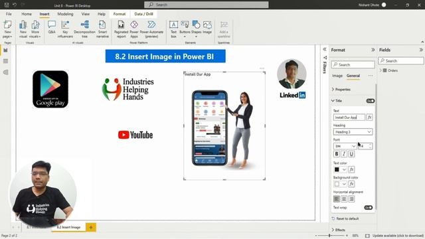425x239 pixels.
Task: Align title text left
Action: click(x=337, y=199)
